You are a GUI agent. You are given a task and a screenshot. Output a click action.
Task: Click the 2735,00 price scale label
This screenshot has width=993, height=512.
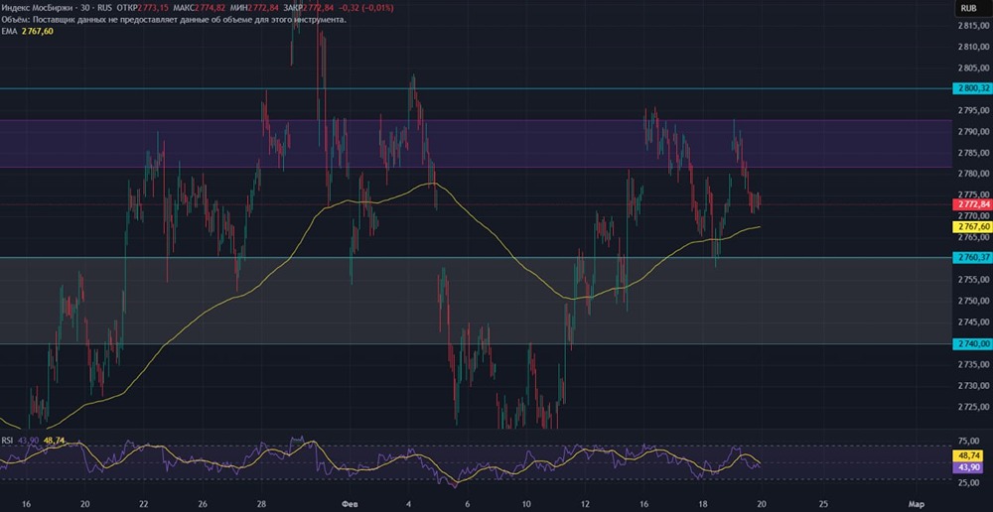(973, 364)
